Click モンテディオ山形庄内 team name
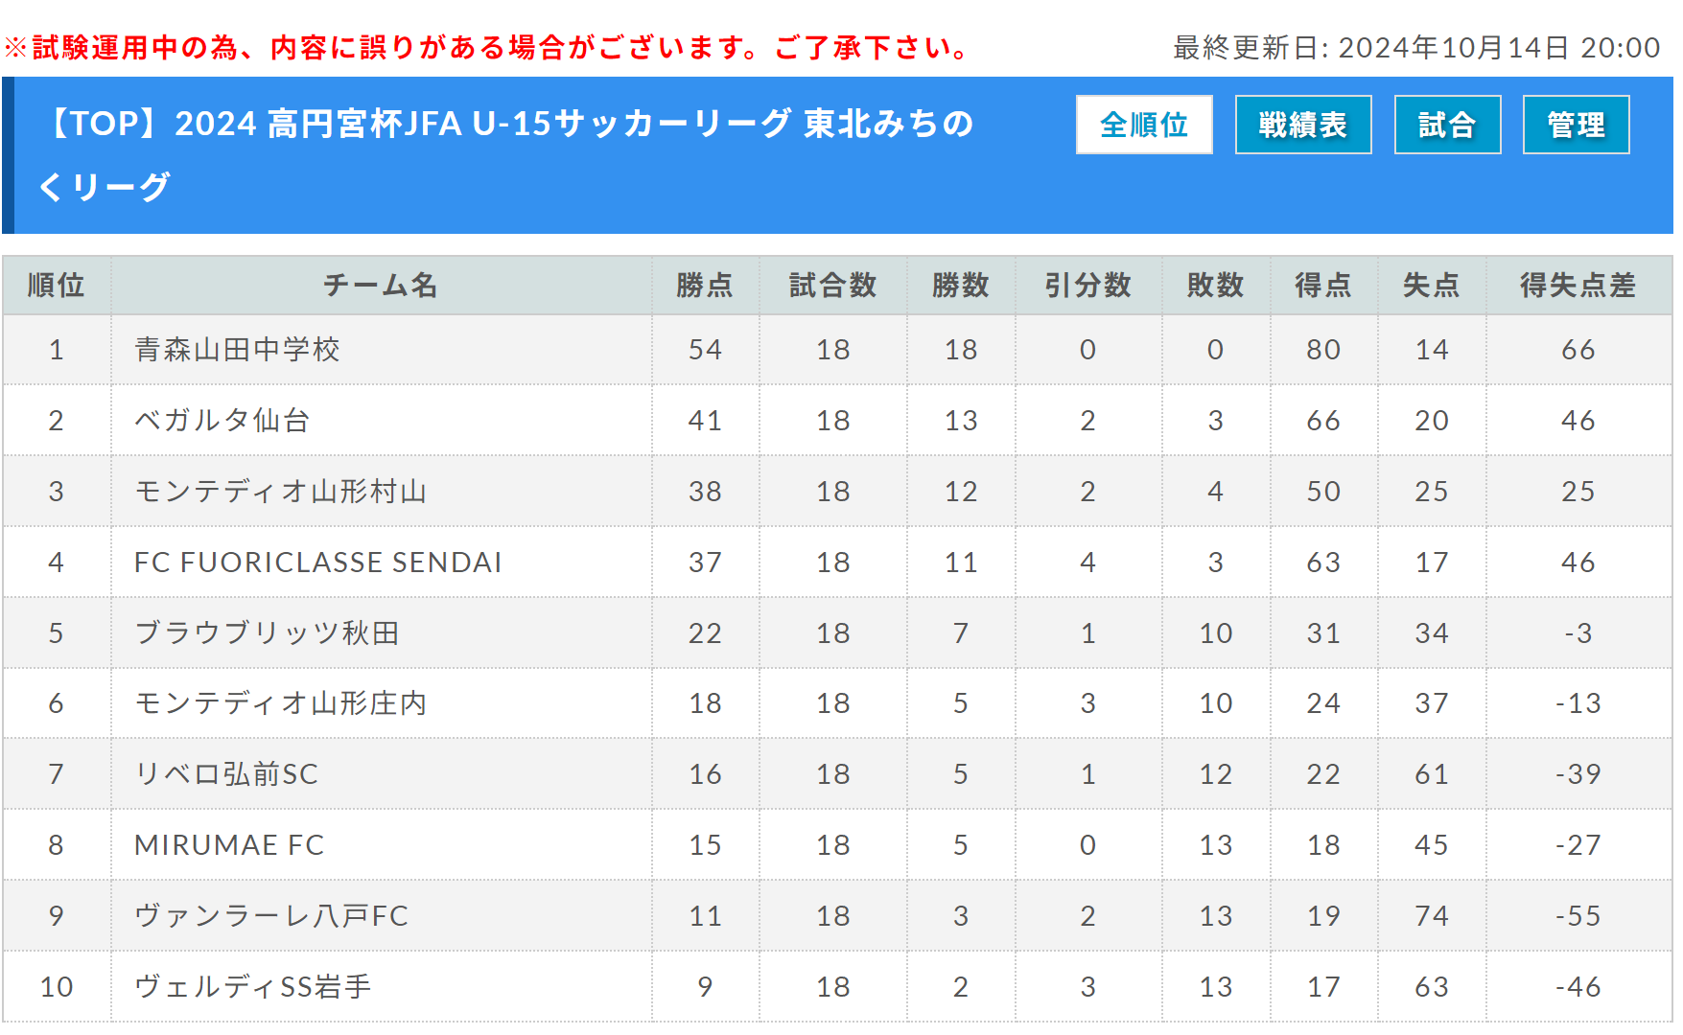The image size is (1683, 1035). click(x=280, y=703)
